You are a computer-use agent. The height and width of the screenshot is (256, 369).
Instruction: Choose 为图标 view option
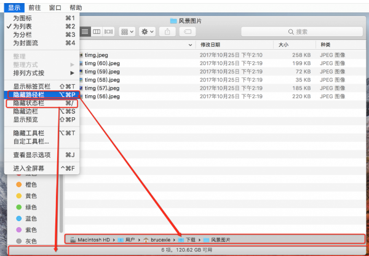tap(42, 18)
